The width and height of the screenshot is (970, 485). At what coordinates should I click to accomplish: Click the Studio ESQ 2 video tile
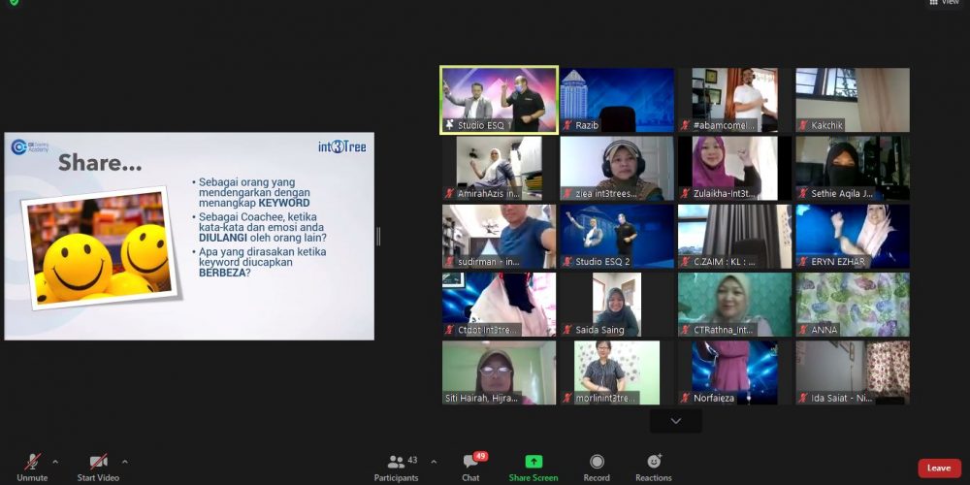tap(617, 236)
